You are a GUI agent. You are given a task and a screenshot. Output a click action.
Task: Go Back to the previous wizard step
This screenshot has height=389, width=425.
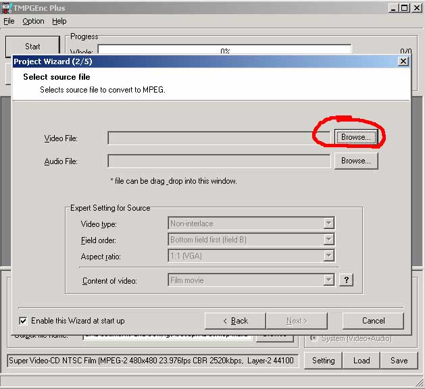[x=235, y=321]
